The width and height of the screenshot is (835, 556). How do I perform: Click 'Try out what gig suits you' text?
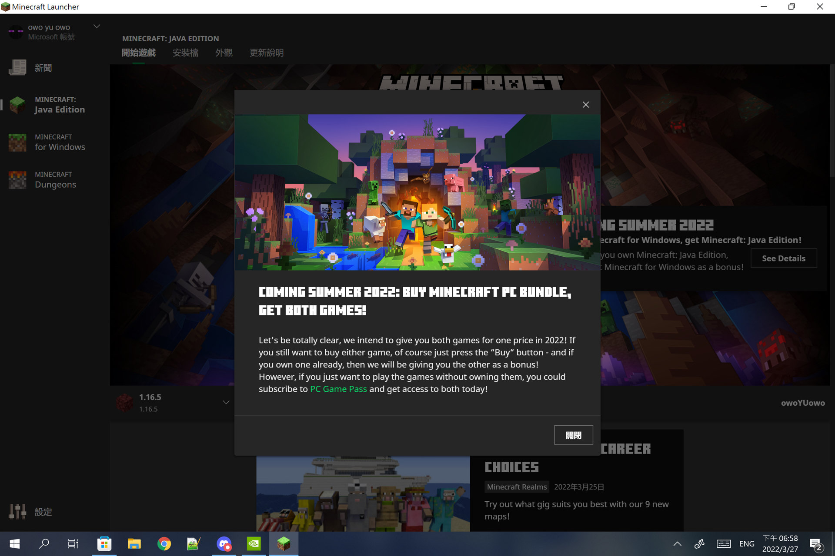point(577,510)
